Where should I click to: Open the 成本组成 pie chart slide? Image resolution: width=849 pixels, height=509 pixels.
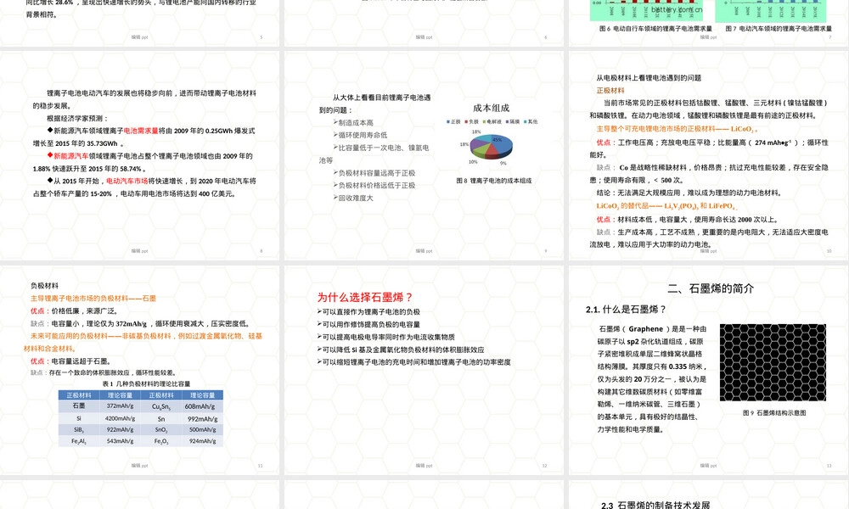click(424, 156)
